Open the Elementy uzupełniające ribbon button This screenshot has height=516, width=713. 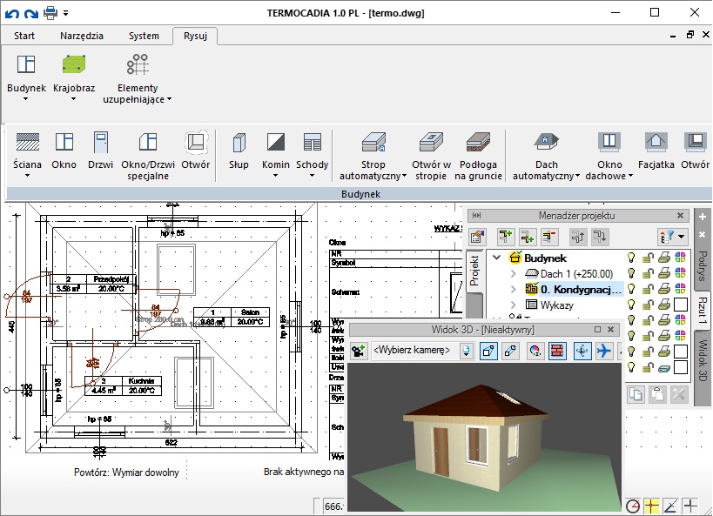(138, 78)
